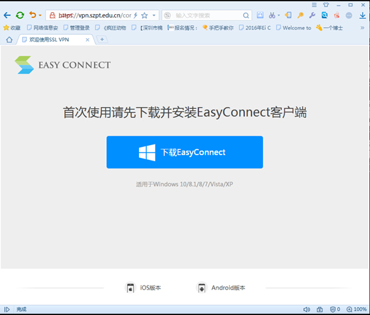Click the magnifier search icon
This screenshot has height=315, width=370.
click(x=246, y=15)
